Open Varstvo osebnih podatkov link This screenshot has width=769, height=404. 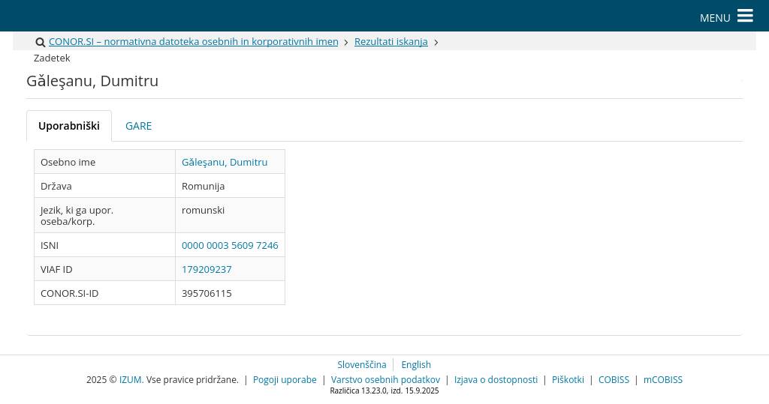(385, 380)
